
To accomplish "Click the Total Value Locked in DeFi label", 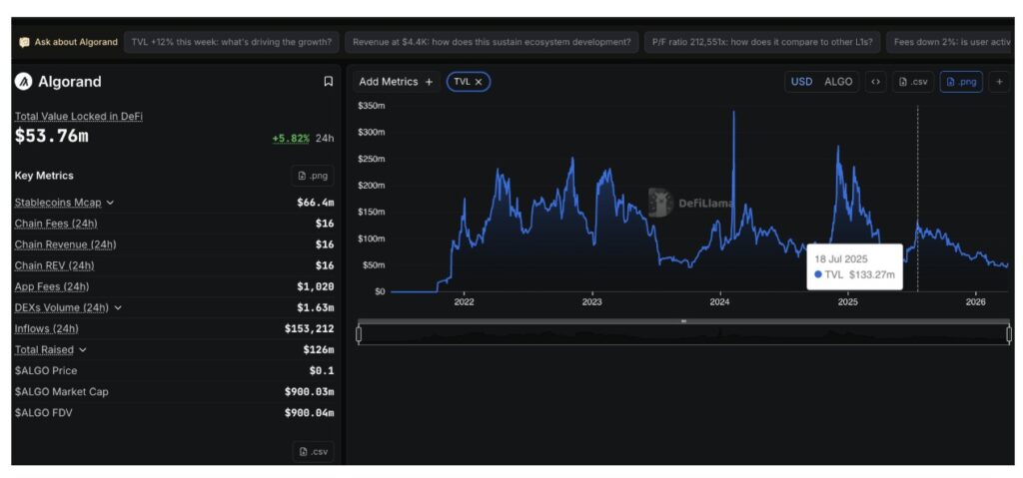I will coord(78,116).
